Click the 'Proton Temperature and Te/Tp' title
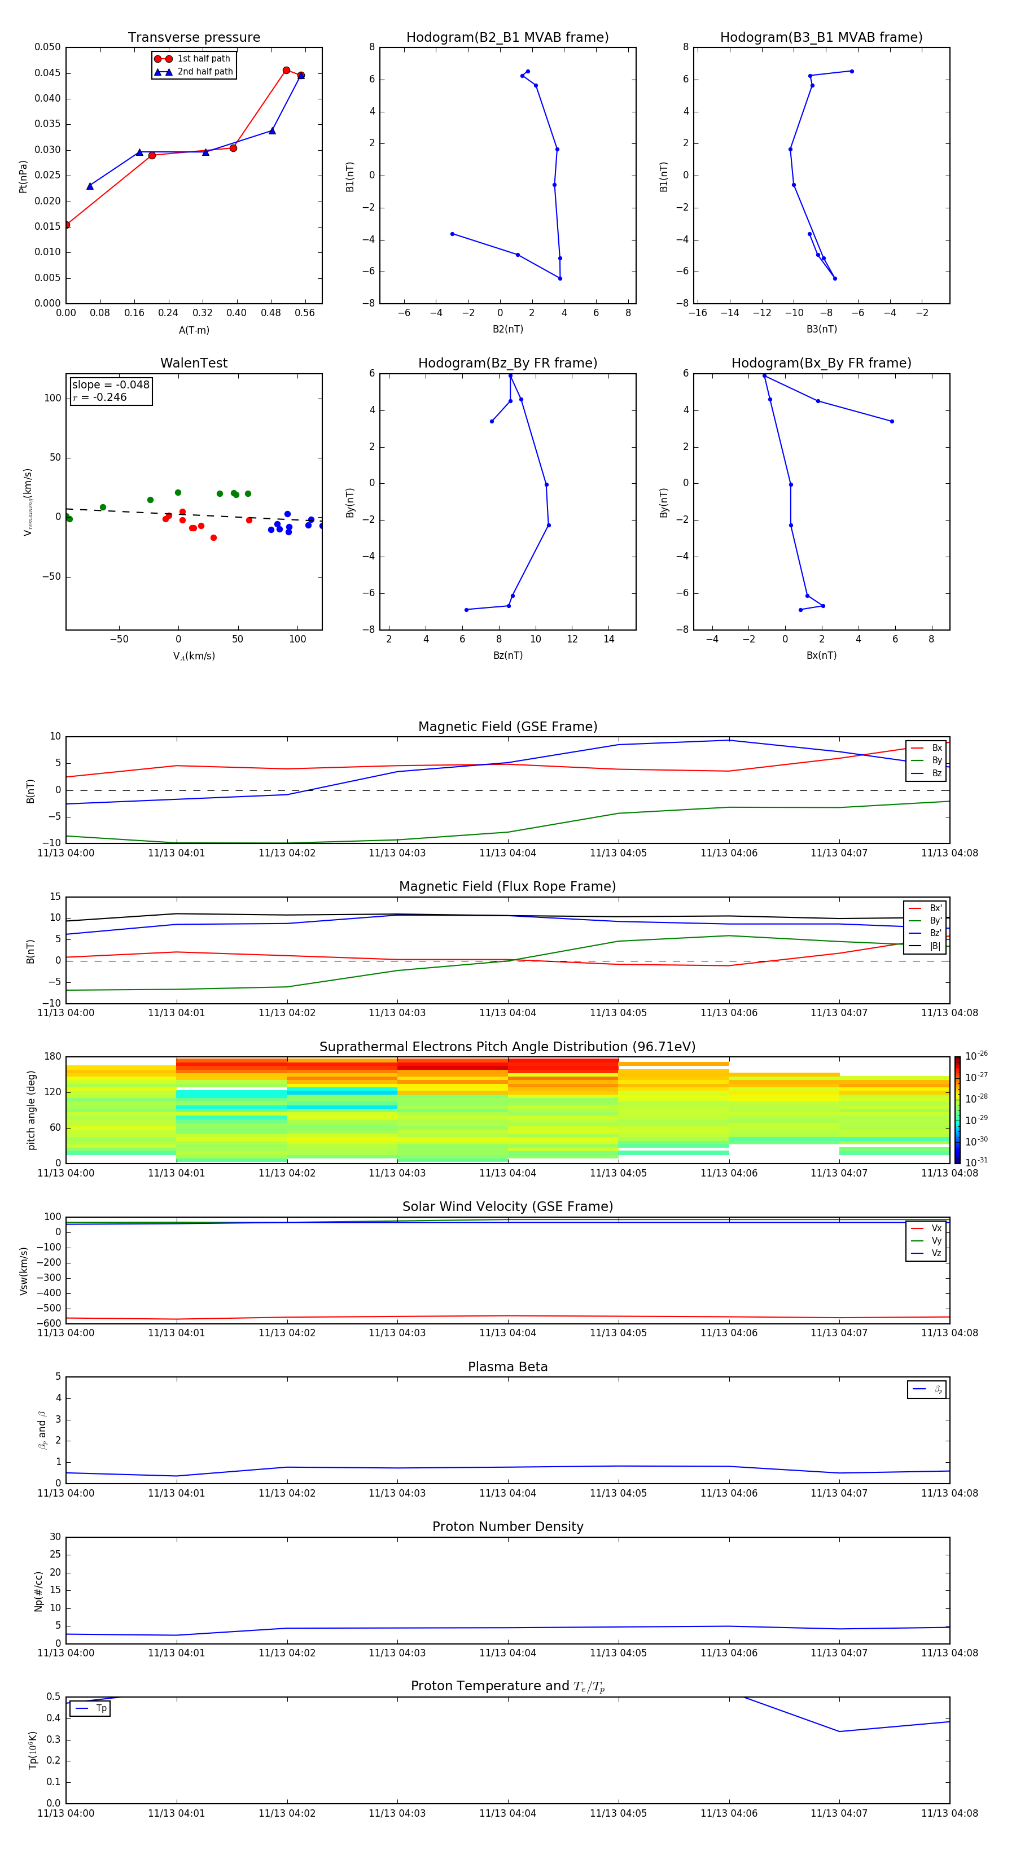Image resolution: width=1016 pixels, height=1863 pixels. click(507, 1686)
